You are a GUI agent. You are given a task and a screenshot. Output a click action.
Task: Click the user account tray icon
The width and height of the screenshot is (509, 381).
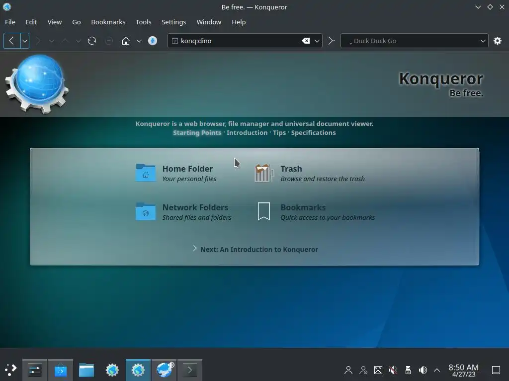[x=348, y=370]
